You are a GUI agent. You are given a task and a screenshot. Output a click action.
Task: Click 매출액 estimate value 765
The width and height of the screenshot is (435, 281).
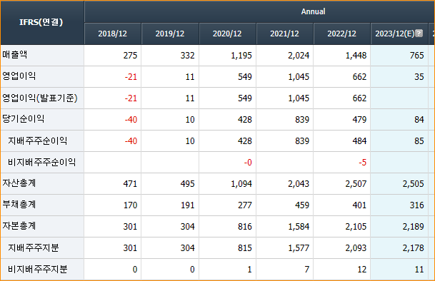point(416,56)
